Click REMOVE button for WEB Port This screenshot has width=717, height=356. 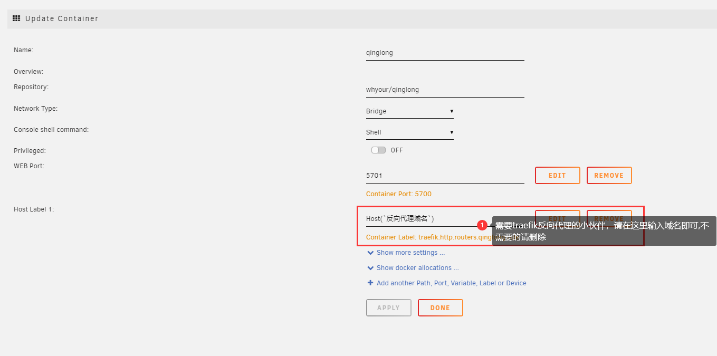click(x=609, y=176)
